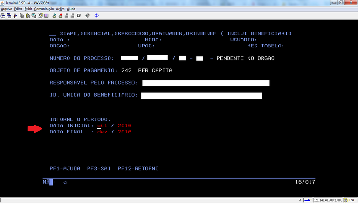
Task: Click the cursor position '16/017' indicator
Action: [x=305, y=182]
